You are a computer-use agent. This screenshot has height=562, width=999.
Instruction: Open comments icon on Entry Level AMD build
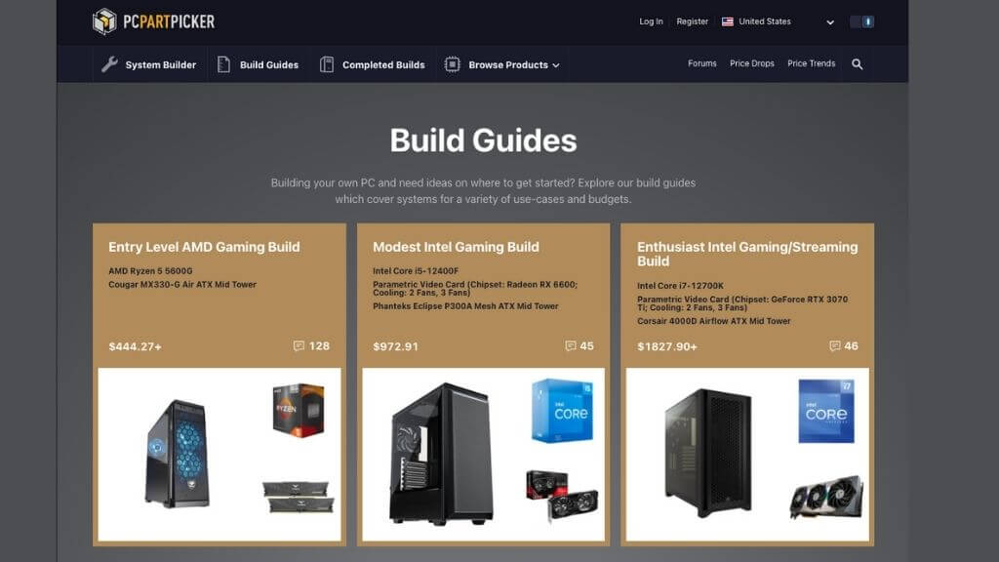[299, 345]
